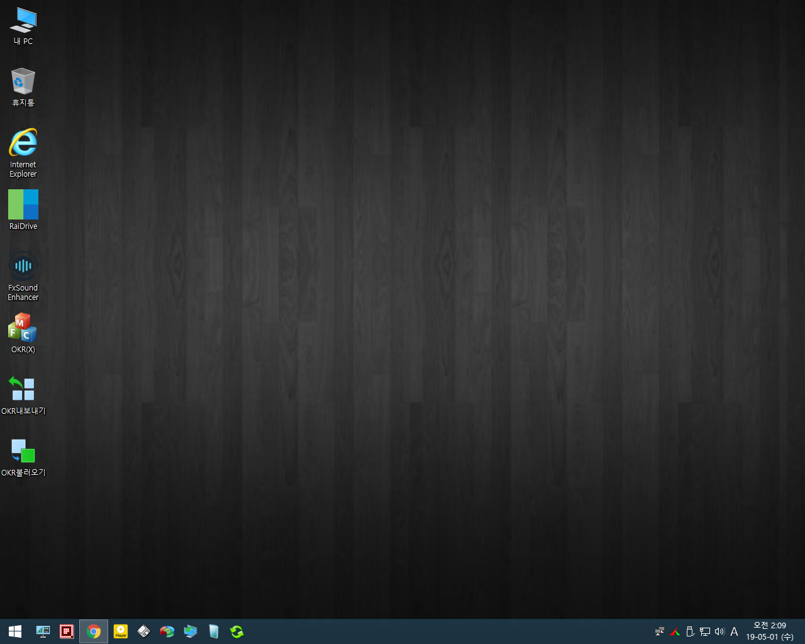Viewport: 805px width, 644px height.
Task: Open the two-computers network tray icon
Action: pos(660,631)
